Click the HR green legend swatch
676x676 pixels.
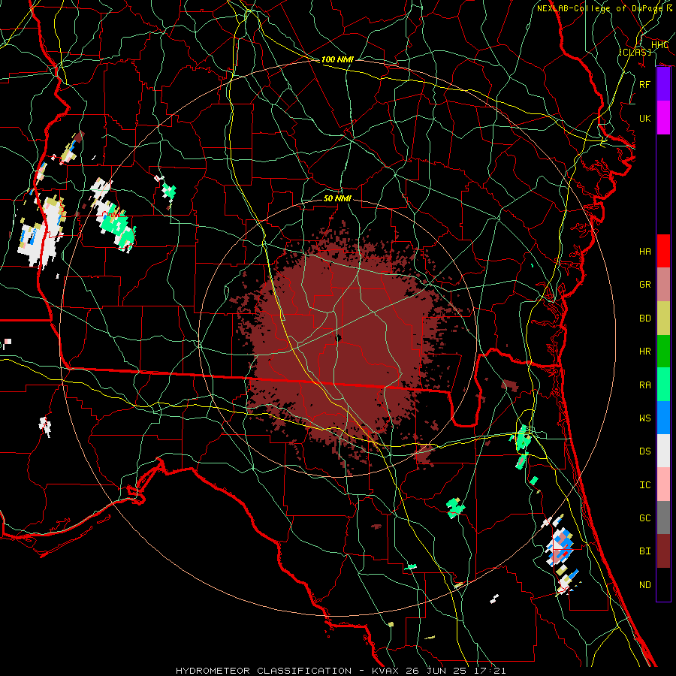click(x=663, y=351)
